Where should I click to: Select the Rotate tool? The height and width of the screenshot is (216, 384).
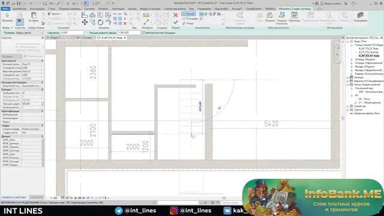click(x=100, y=23)
